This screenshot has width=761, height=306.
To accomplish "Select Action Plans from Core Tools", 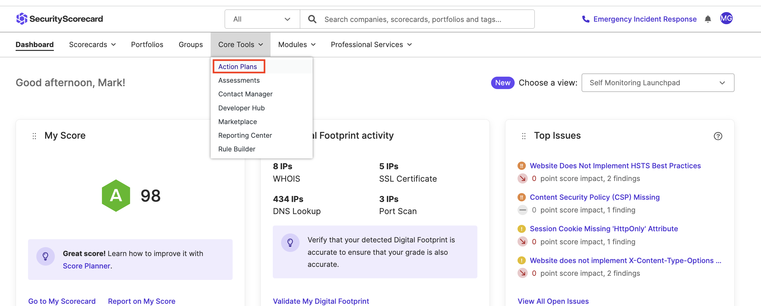I will [x=238, y=66].
